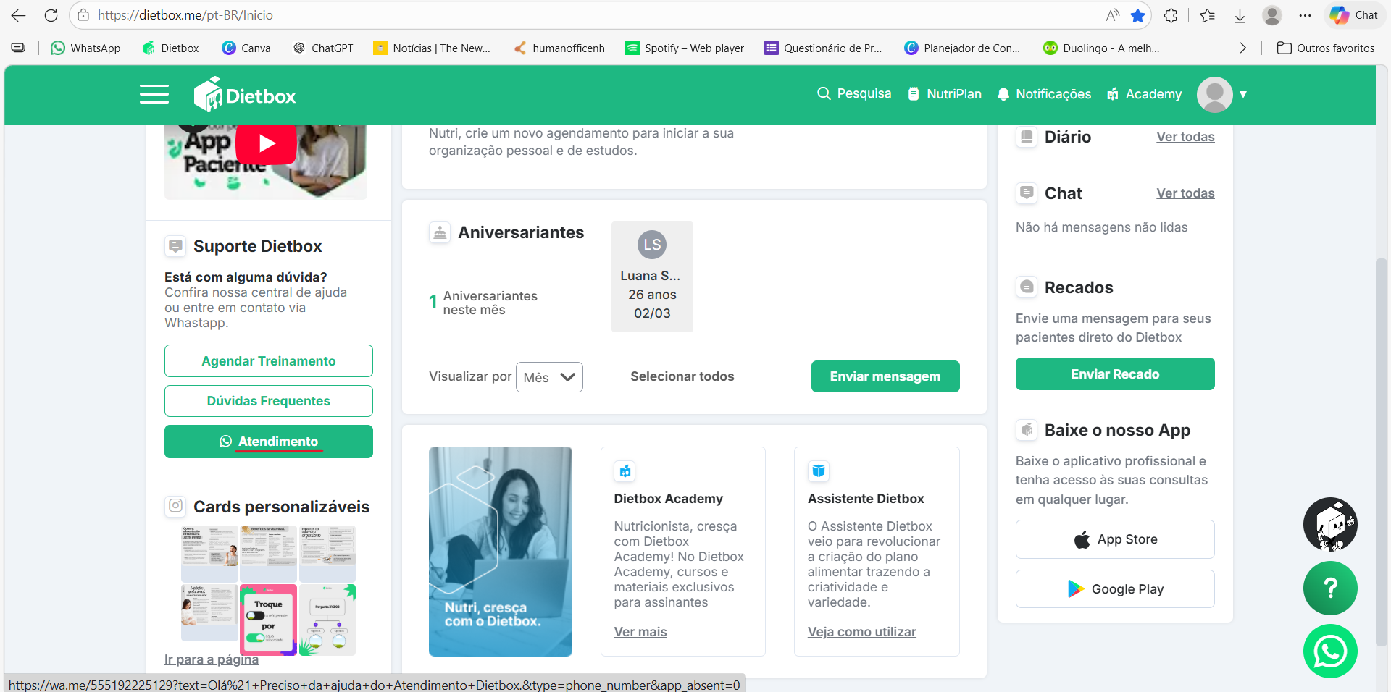Click the Recados section icon
Image resolution: width=1391 pixels, height=692 pixels.
coord(1027,287)
